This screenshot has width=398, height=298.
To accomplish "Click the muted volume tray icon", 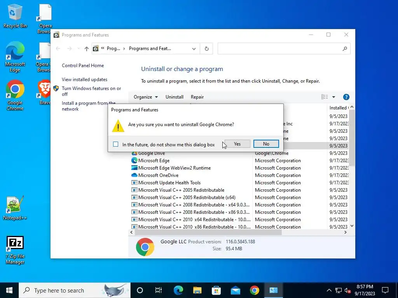I will tap(348, 290).
